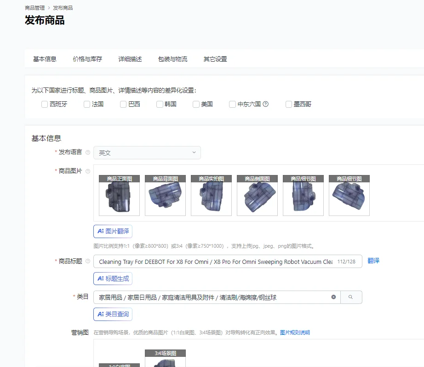Click the 翻译 link beside the title

pyautogui.click(x=372, y=261)
